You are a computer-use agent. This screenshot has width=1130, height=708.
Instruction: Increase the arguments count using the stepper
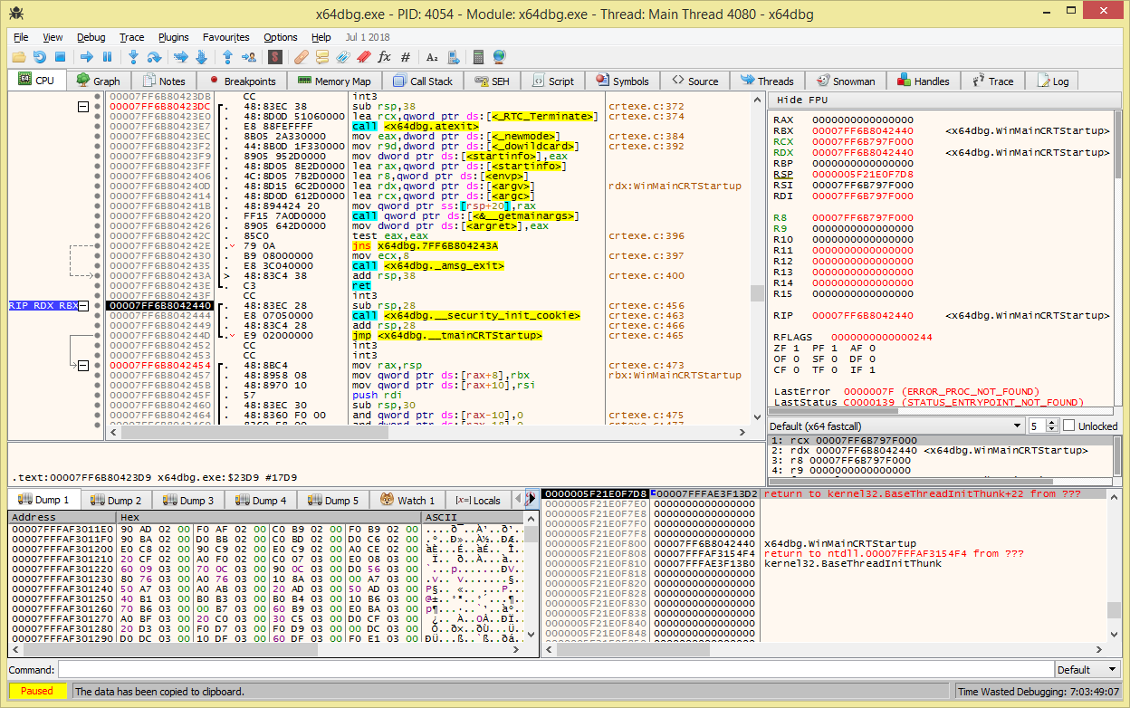coord(1052,421)
